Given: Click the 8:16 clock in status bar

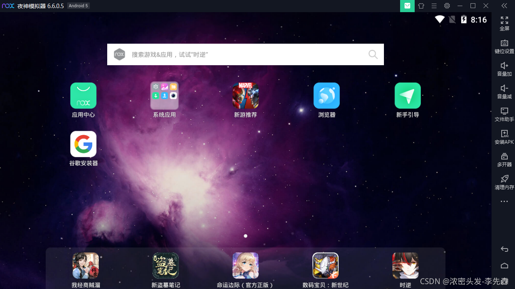Looking at the screenshot, I should pyautogui.click(x=479, y=19).
